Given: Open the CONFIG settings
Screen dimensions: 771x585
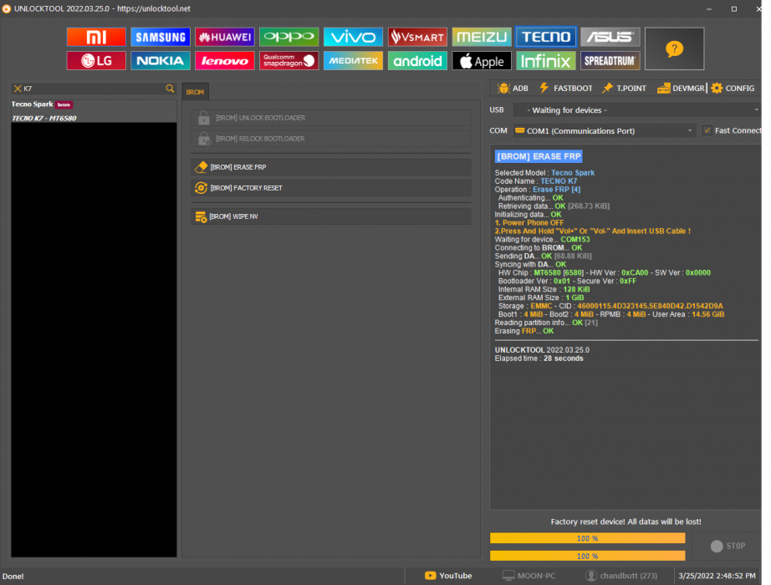Looking at the screenshot, I should click(733, 88).
